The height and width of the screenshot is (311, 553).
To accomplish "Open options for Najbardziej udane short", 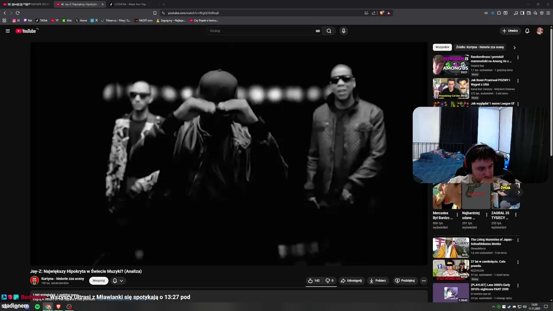I will pos(486,214).
